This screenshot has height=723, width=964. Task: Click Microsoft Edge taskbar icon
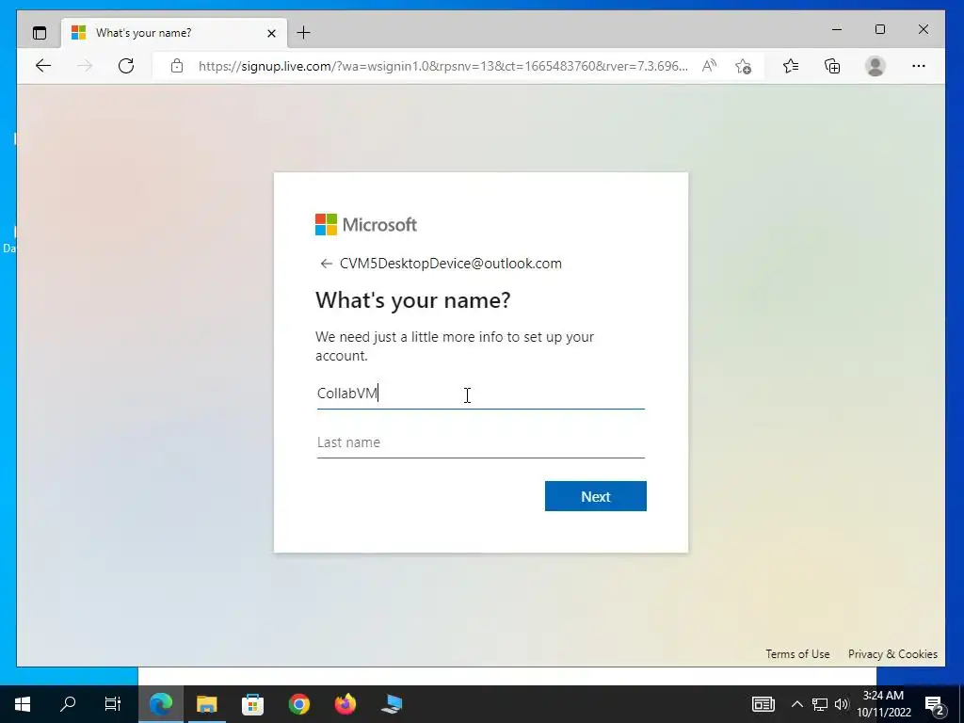pos(160,704)
